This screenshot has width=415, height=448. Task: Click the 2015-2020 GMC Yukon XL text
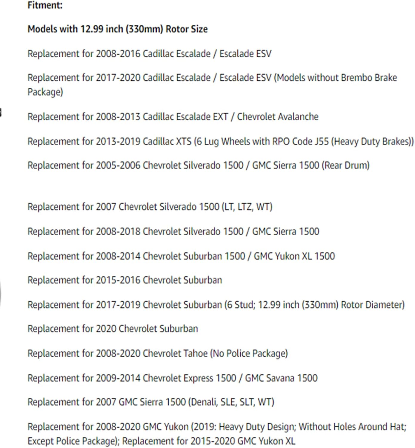click(x=209, y=441)
